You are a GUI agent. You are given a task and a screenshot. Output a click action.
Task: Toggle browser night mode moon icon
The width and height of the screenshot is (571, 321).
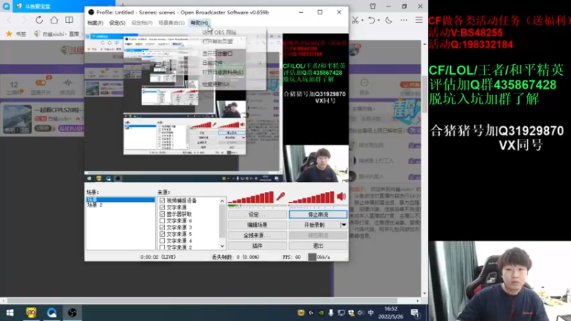click(389, 20)
